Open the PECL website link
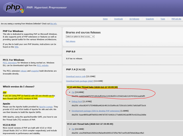183x136 pixels. coord(43,65)
